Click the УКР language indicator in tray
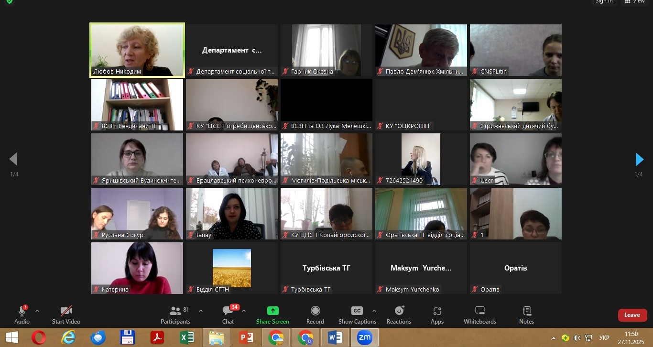Viewport: 653px width, 347px height. (604, 338)
